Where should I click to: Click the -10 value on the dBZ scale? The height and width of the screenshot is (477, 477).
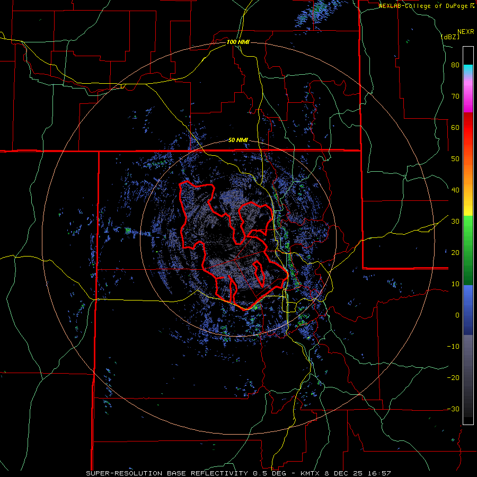coord(453,347)
